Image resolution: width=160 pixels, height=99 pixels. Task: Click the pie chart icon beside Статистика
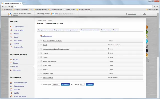[11, 70]
